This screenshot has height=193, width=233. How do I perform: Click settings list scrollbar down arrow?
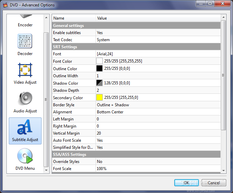click(224, 171)
